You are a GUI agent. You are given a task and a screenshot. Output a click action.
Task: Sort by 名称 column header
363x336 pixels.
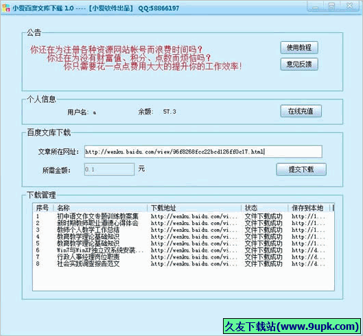(100, 208)
